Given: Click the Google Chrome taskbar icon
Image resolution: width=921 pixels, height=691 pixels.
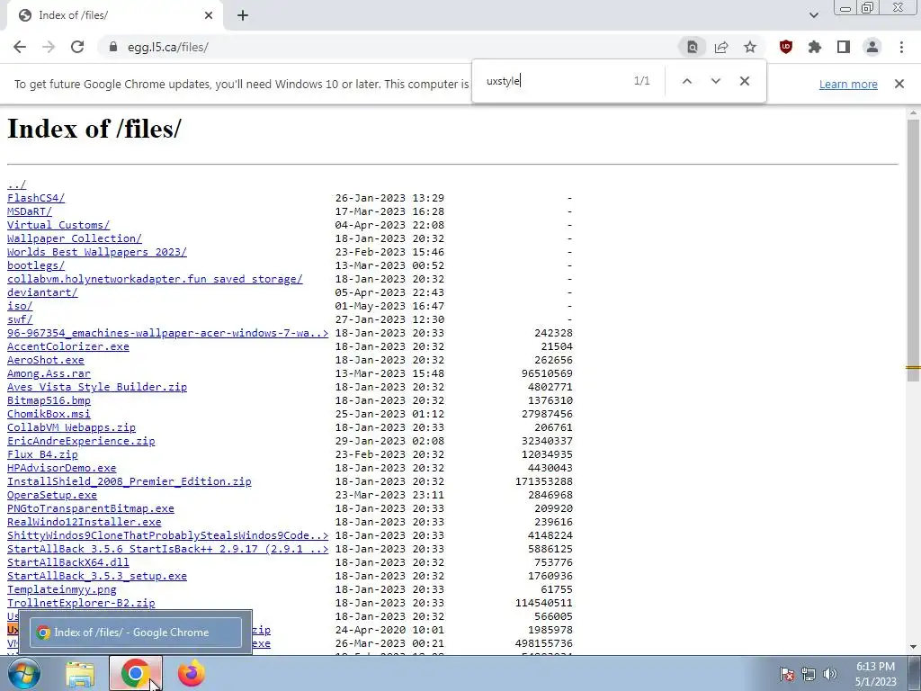Looking at the screenshot, I should (136, 674).
